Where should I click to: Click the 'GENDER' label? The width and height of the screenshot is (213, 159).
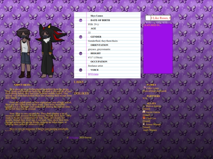click(x=96, y=37)
